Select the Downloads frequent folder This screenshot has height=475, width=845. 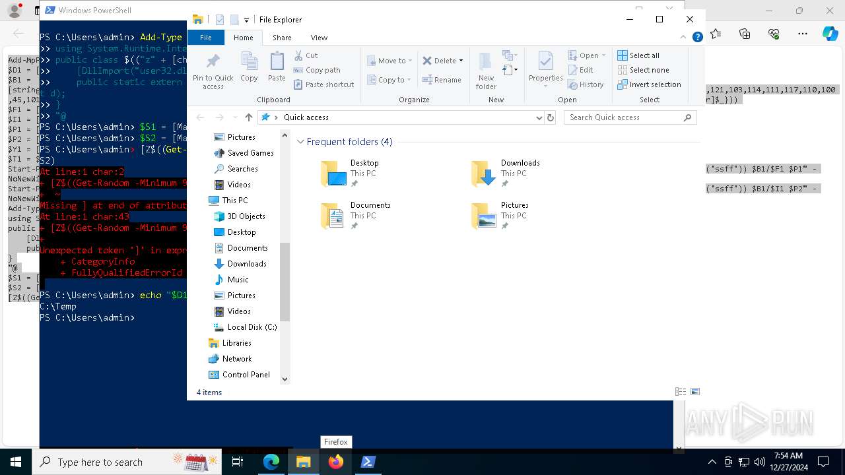tap(506, 174)
